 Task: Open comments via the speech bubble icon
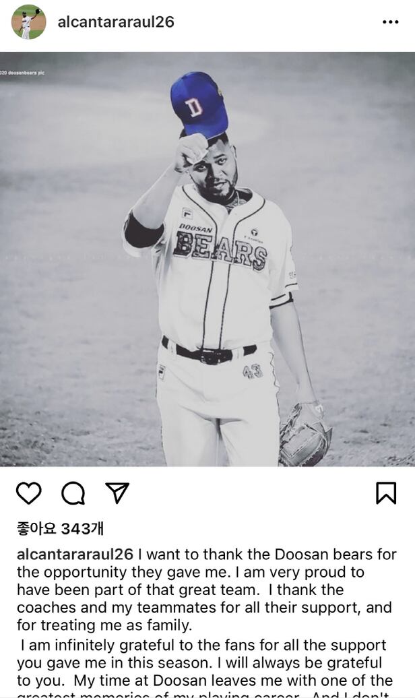tap(73, 493)
